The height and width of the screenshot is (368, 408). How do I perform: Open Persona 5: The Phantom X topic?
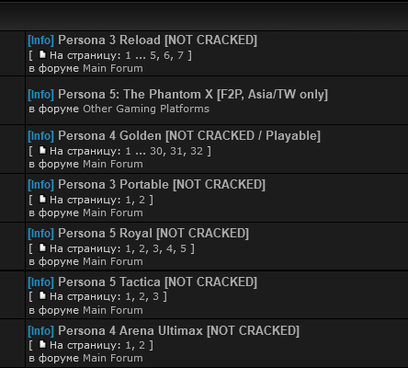(193, 95)
